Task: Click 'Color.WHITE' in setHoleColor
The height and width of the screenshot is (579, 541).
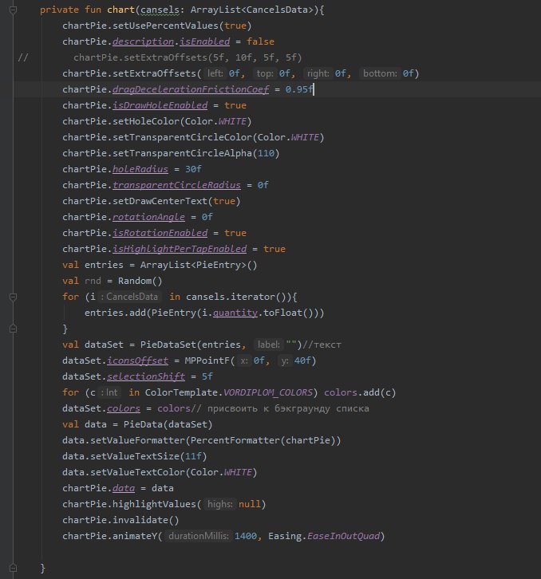Action: click(x=215, y=121)
